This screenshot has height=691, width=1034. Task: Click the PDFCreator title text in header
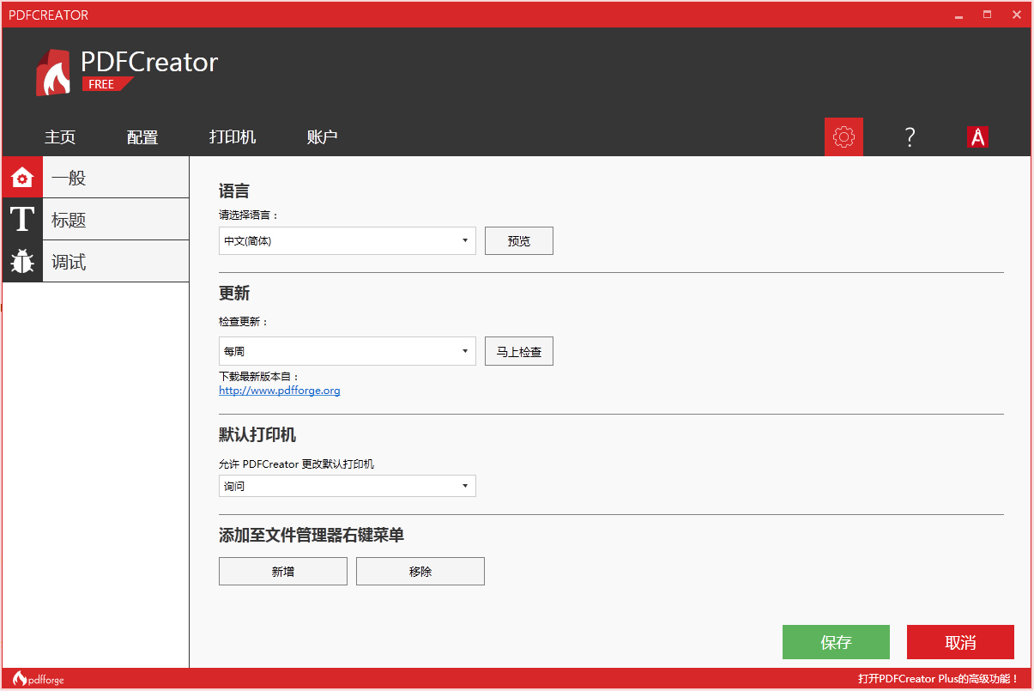149,62
